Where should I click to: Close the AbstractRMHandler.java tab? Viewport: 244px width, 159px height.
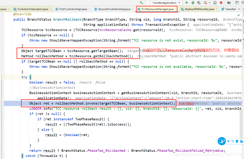tap(216, 9)
